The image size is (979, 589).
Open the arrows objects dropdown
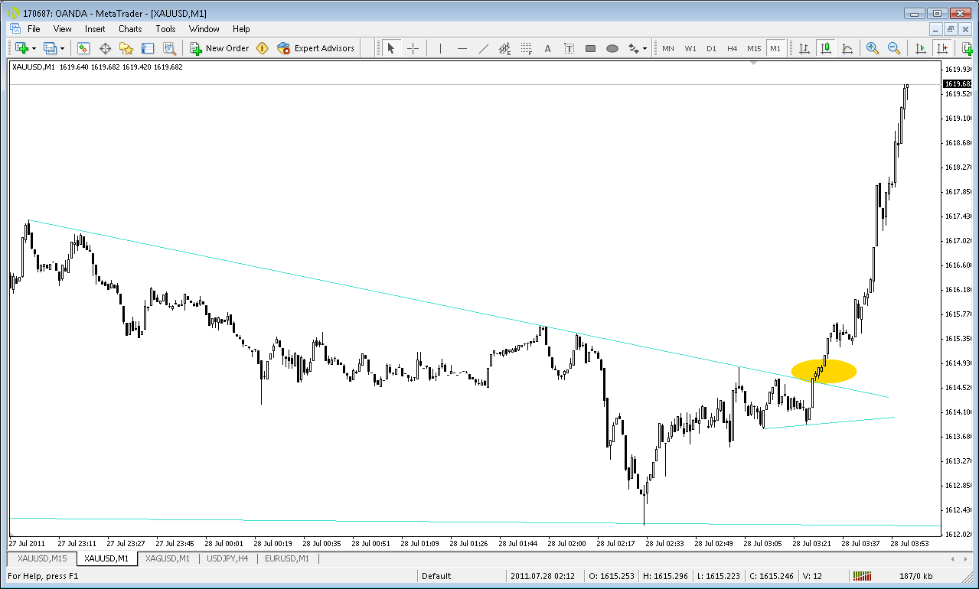pyautogui.click(x=637, y=48)
